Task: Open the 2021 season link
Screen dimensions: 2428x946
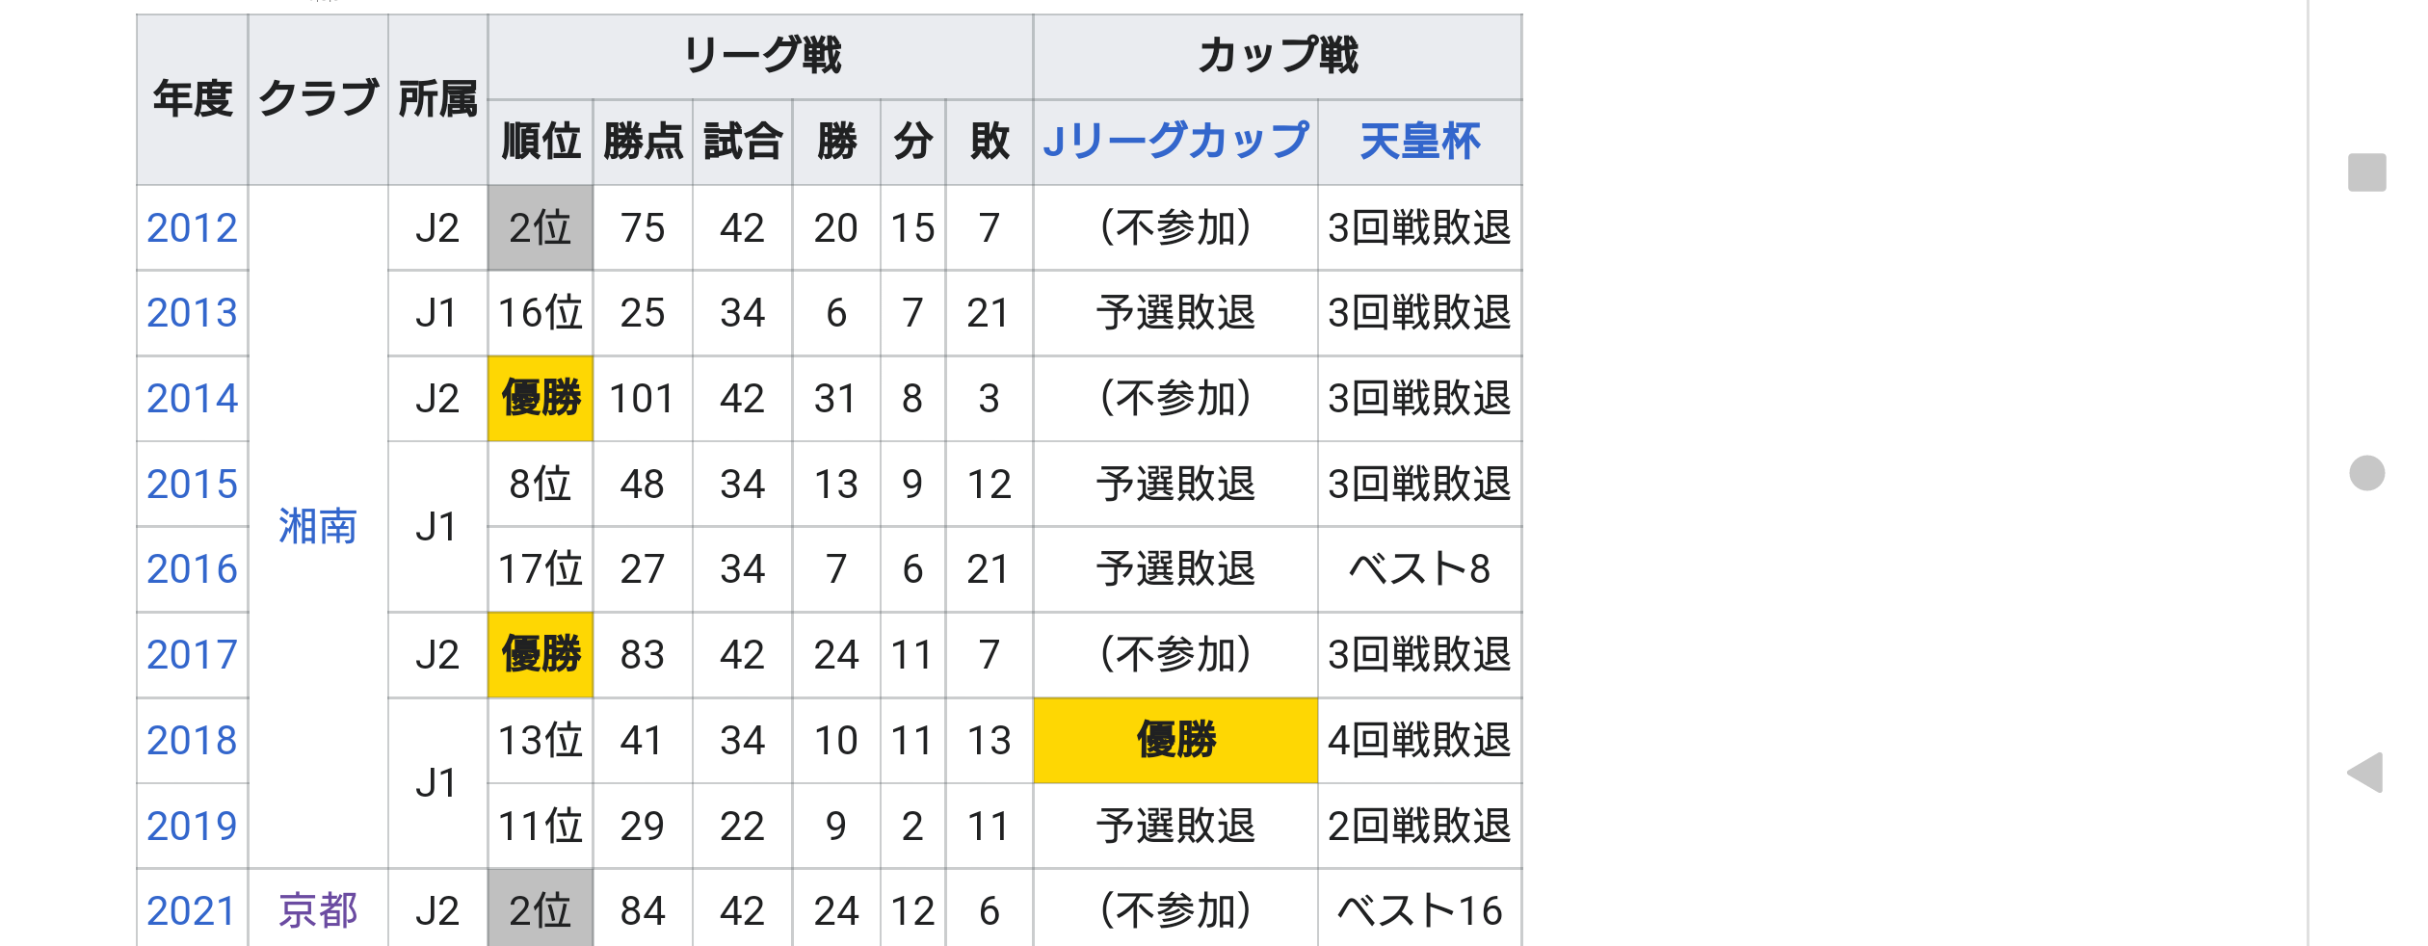Action: coord(192,910)
